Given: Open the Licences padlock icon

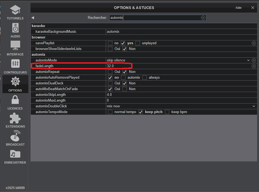Looking at the screenshot, I should coord(15,100).
